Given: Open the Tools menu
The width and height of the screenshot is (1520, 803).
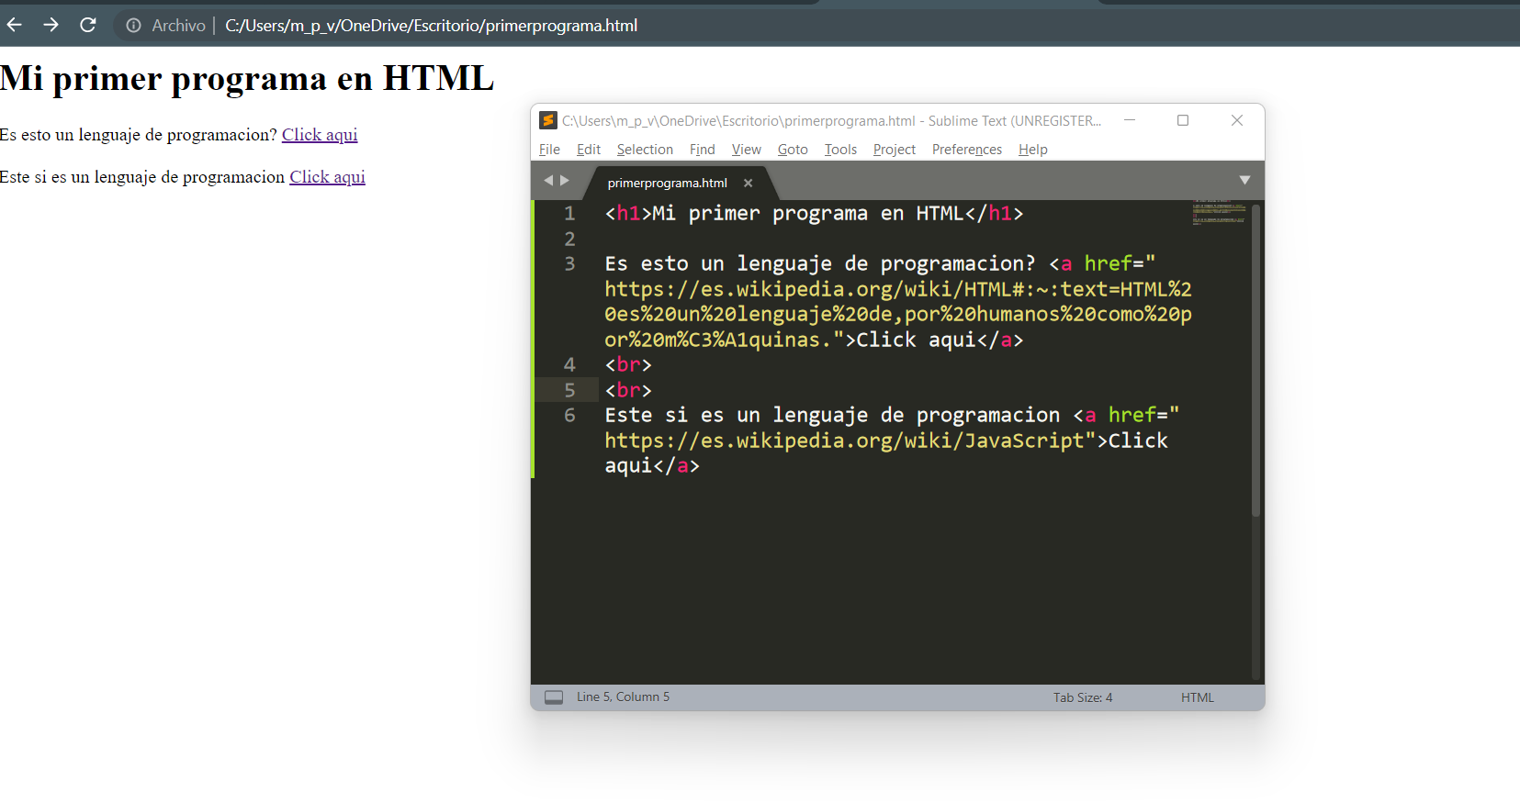Looking at the screenshot, I should (x=840, y=150).
